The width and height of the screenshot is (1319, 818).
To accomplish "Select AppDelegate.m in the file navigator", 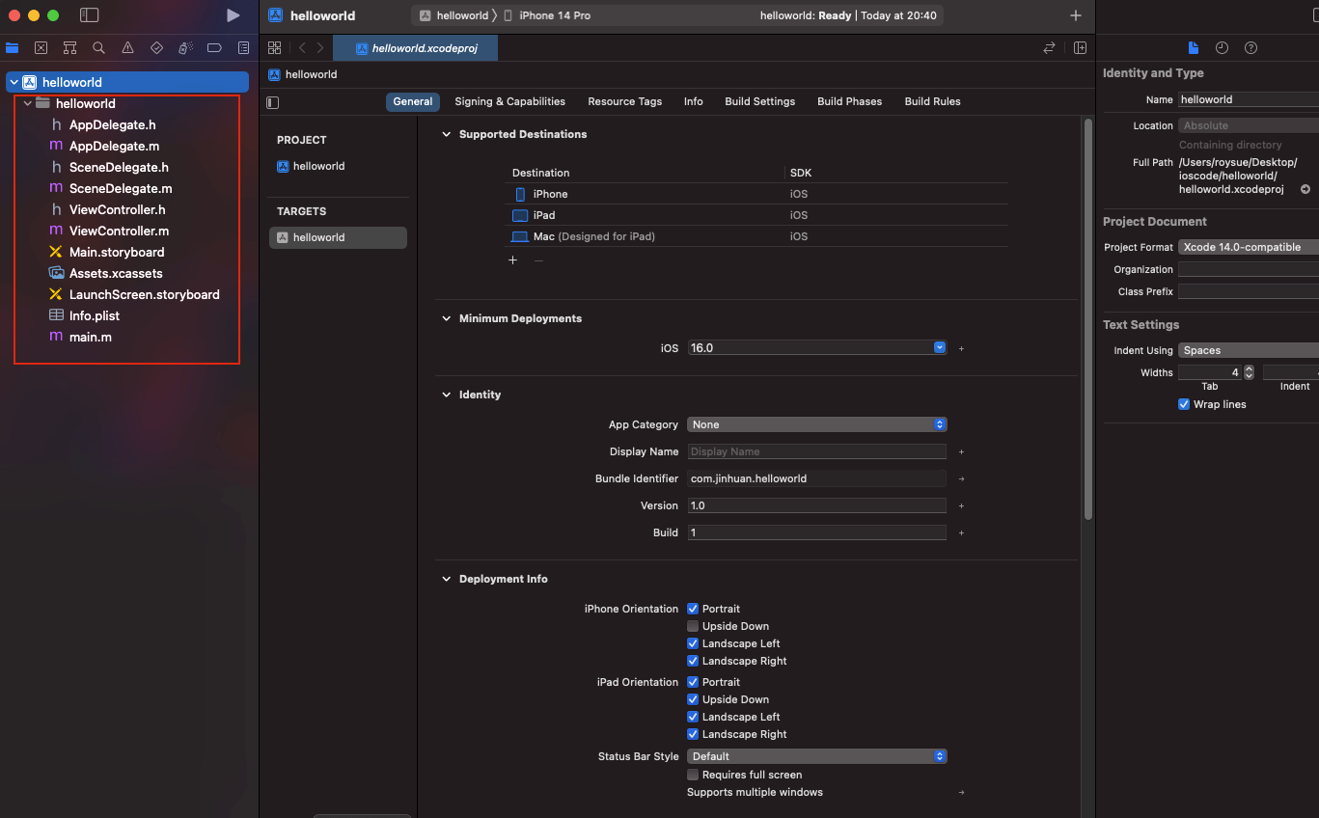I will coord(114,146).
